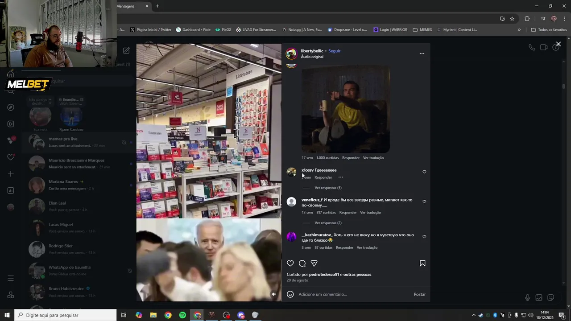
Task: Open a new Chrome tab with plus
Action: [157, 6]
